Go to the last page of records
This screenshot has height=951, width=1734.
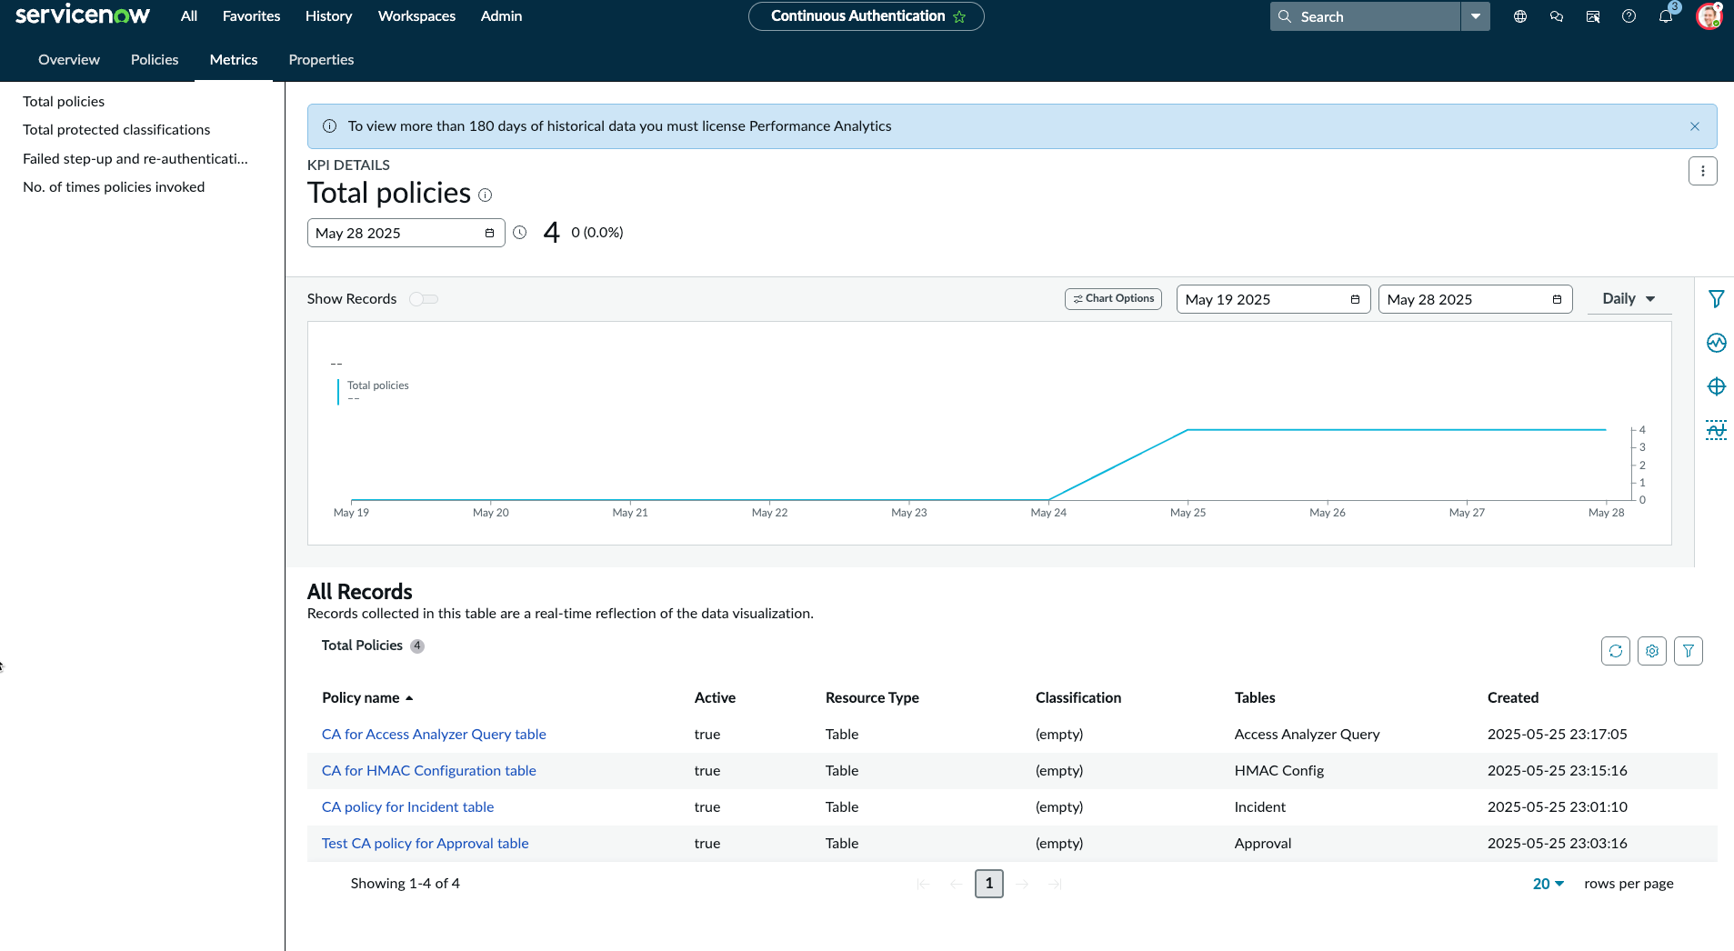tap(1055, 884)
